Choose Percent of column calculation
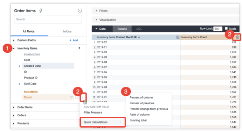Viewport: 242px width, 131px height. coord(141,97)
